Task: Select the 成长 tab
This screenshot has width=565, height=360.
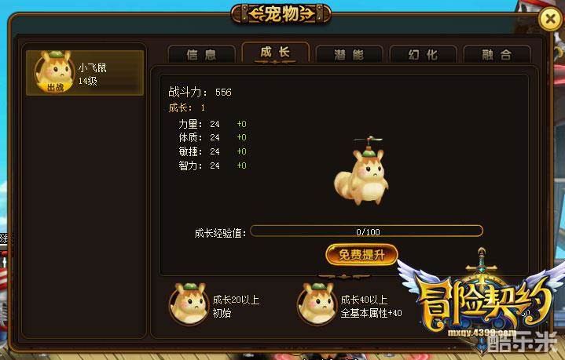Action: coord(275,53)
